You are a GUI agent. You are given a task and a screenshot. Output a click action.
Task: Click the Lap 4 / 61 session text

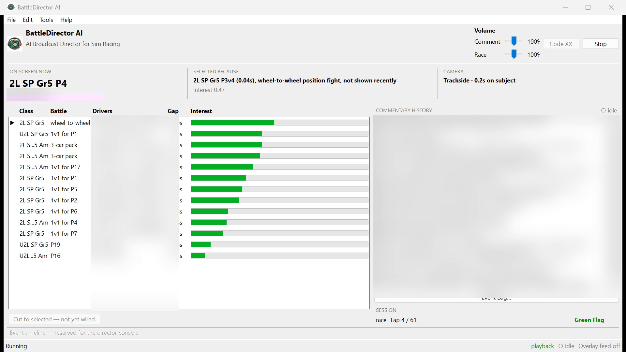click(x=403, y=320)
